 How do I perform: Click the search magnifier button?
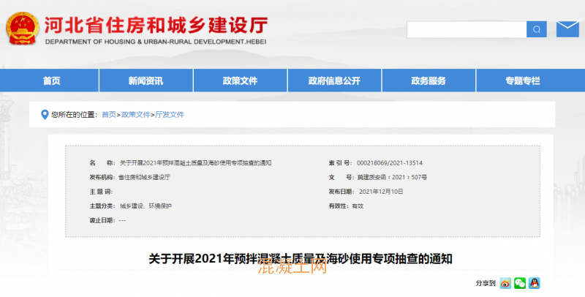pyautogui.click(x=537, y=29)
